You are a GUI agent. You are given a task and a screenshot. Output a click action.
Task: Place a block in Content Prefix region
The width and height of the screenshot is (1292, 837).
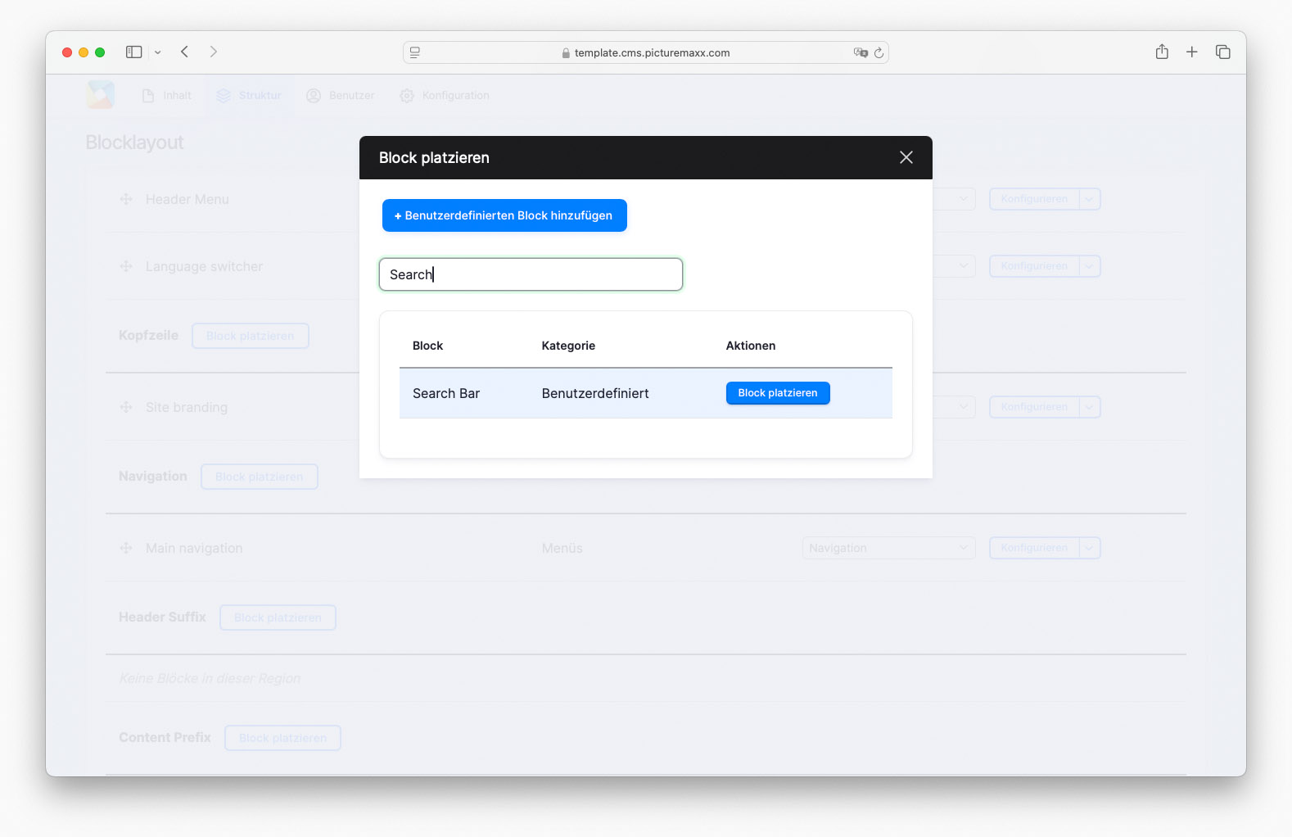coord(283,738)
